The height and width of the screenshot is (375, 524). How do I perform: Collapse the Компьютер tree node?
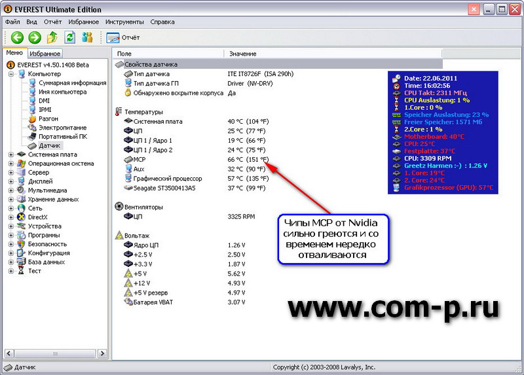click(x=11, y=74)
